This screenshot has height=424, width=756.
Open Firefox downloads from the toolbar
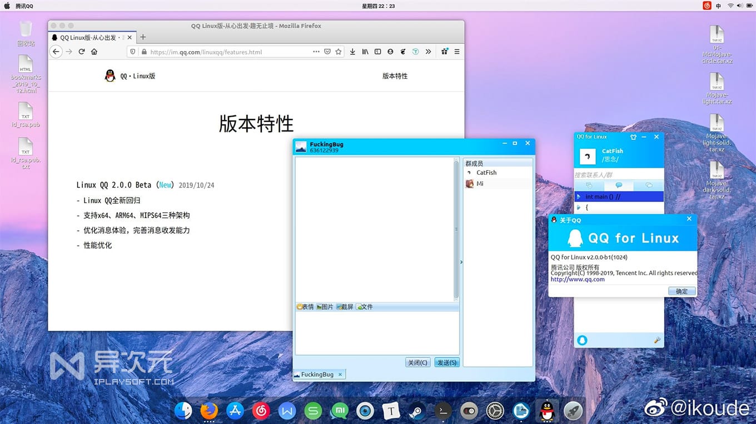coord(352,51)
